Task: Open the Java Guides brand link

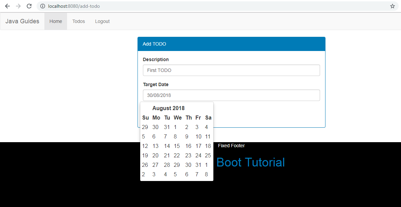Action: click(22, 21)
